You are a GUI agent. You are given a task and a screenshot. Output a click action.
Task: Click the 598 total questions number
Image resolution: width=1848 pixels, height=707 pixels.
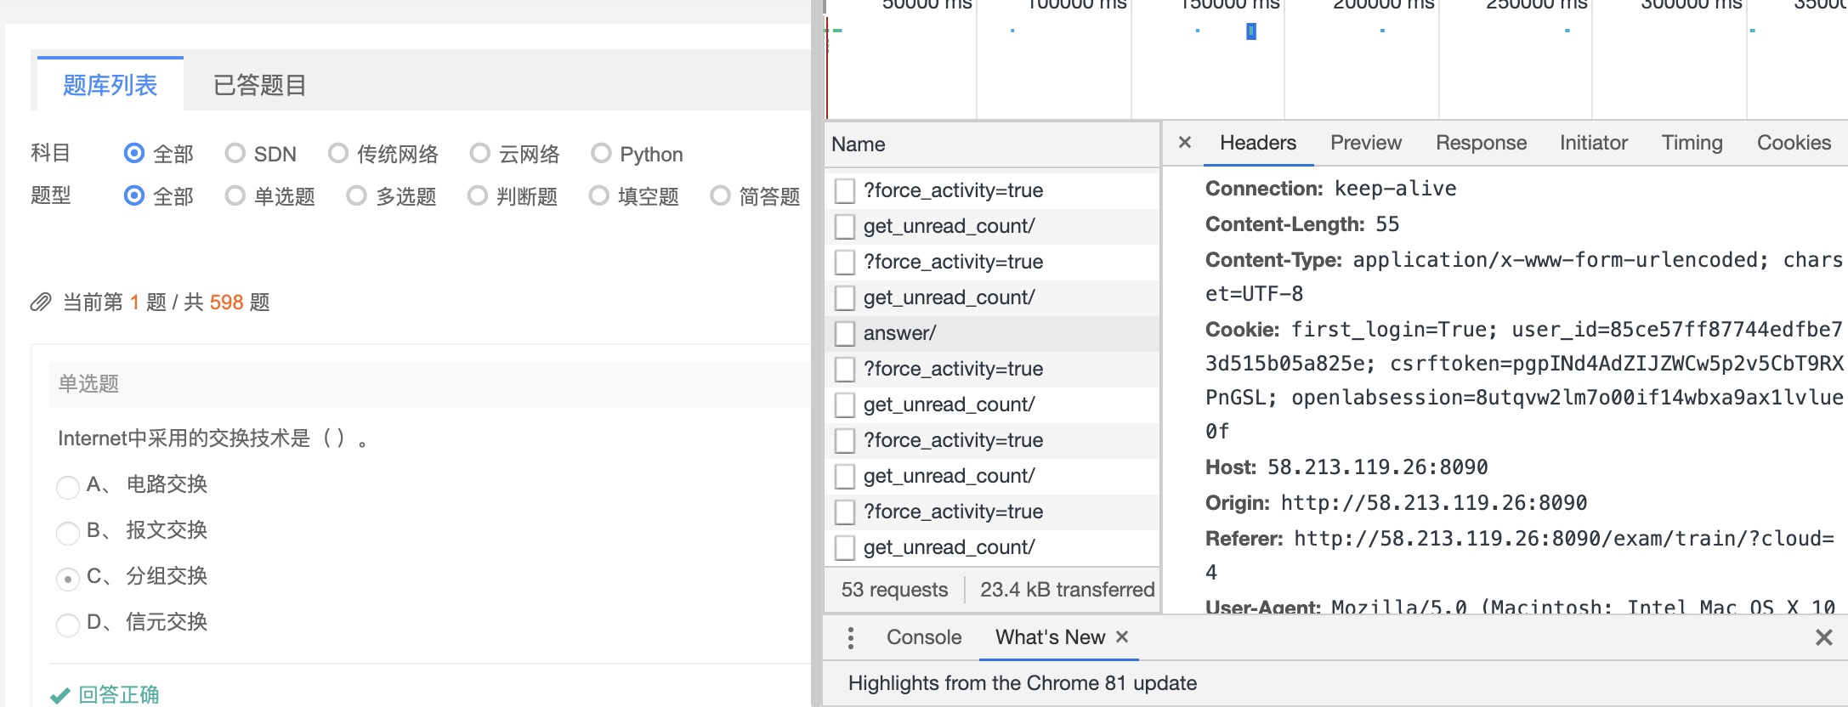coord(227,303)
